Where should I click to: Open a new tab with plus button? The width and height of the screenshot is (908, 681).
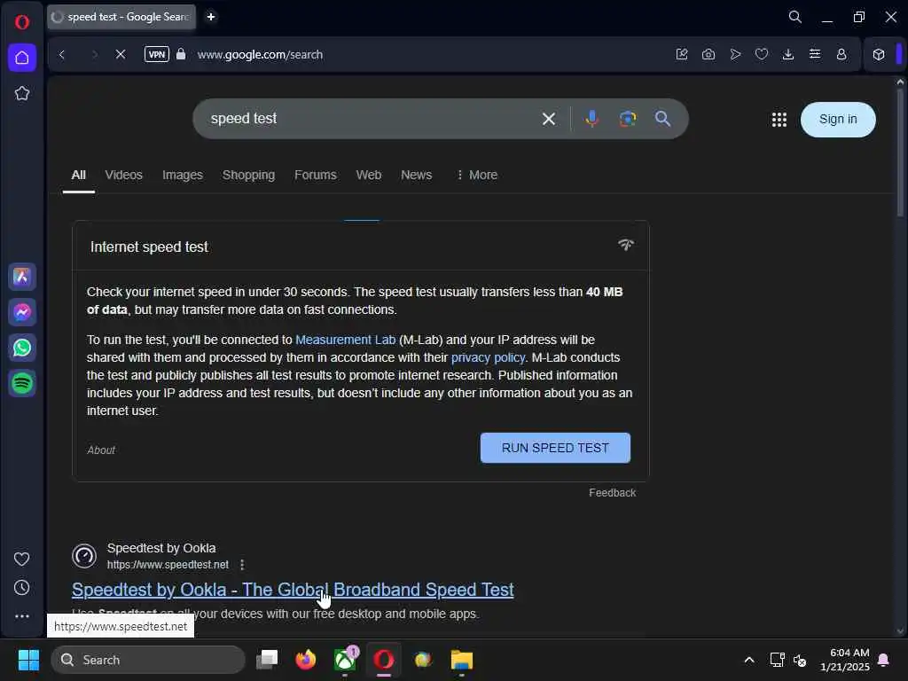tap(211, 17)
